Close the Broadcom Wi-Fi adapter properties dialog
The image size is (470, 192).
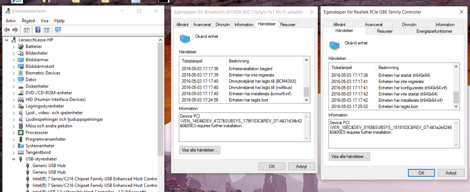(312, 12)
